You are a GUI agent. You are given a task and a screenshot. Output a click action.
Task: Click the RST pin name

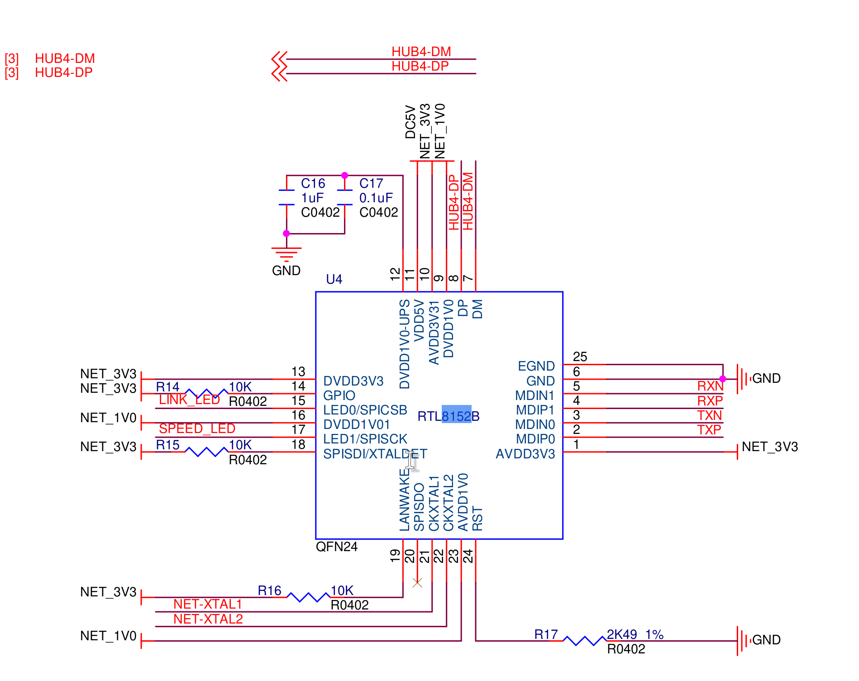pyautogui.click(x=477, y=519)
